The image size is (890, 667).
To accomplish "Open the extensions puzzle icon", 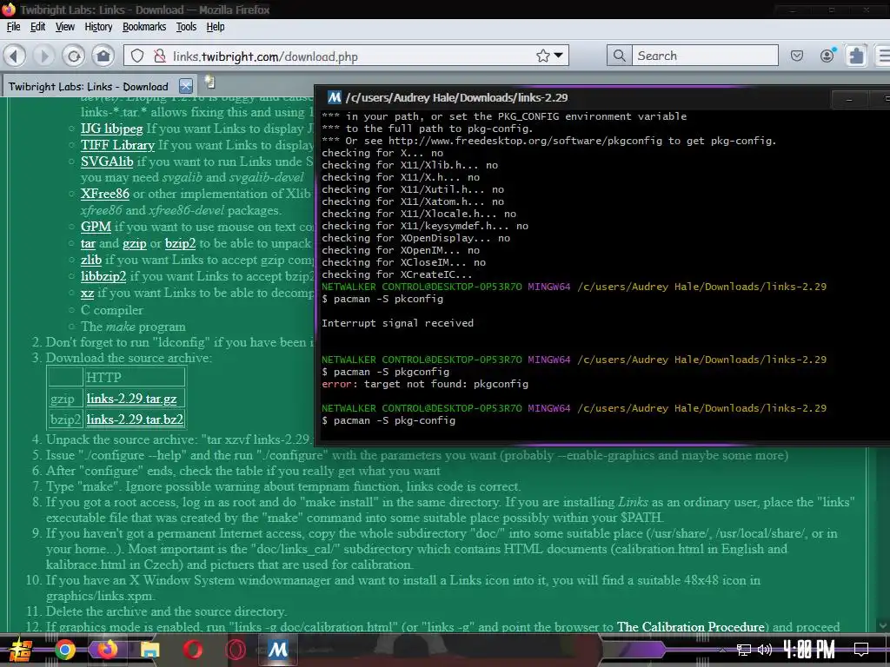I will pos(856,56).
